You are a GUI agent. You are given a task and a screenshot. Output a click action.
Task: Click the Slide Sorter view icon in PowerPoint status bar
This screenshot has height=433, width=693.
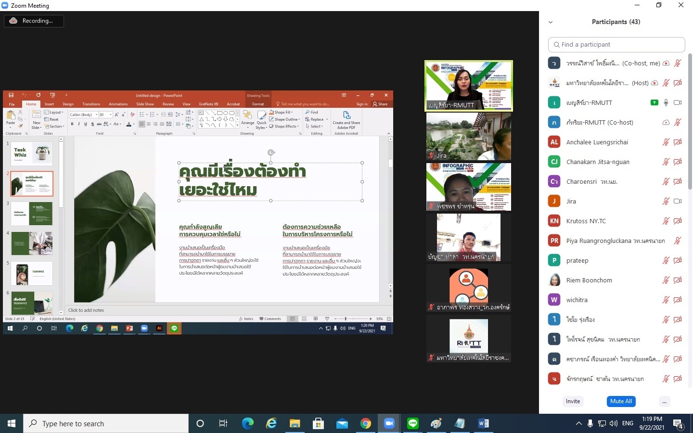point(304,318)
